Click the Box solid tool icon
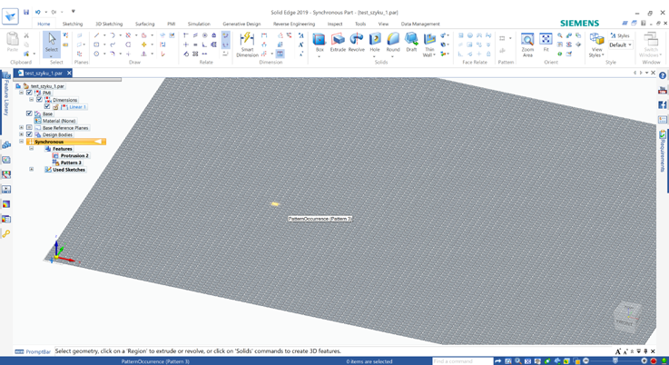Image resolution: width=669 pixels, height=365 pixels. [x=320, y=39]
